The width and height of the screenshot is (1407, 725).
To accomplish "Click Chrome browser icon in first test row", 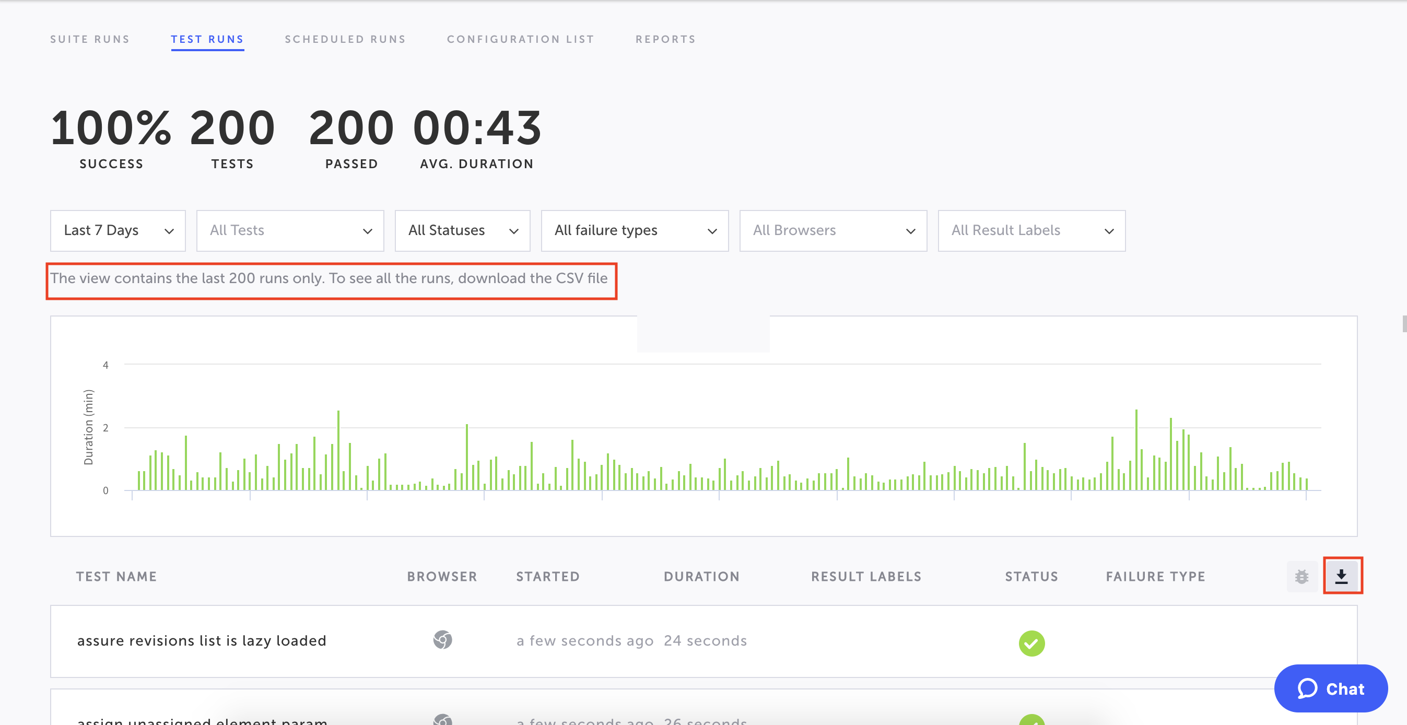I will [442, 640].
